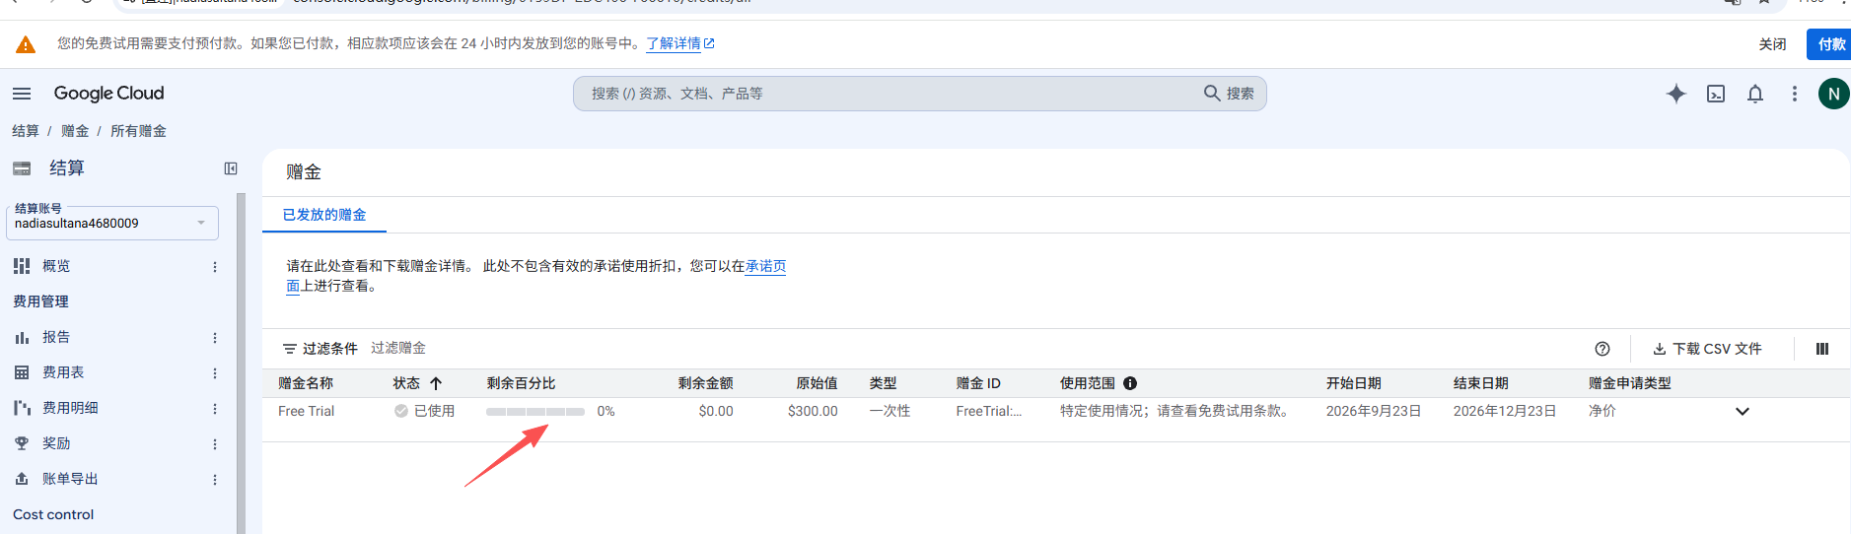Click the 费用表 table icon

[x=22, y=372]
